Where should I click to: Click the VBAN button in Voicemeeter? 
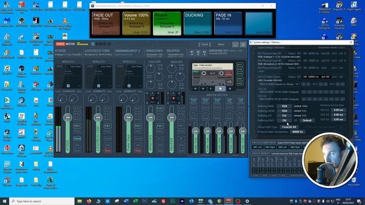click(x=204, y=44)
